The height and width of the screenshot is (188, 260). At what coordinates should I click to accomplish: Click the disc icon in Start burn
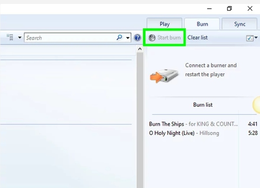pos(152,38)
